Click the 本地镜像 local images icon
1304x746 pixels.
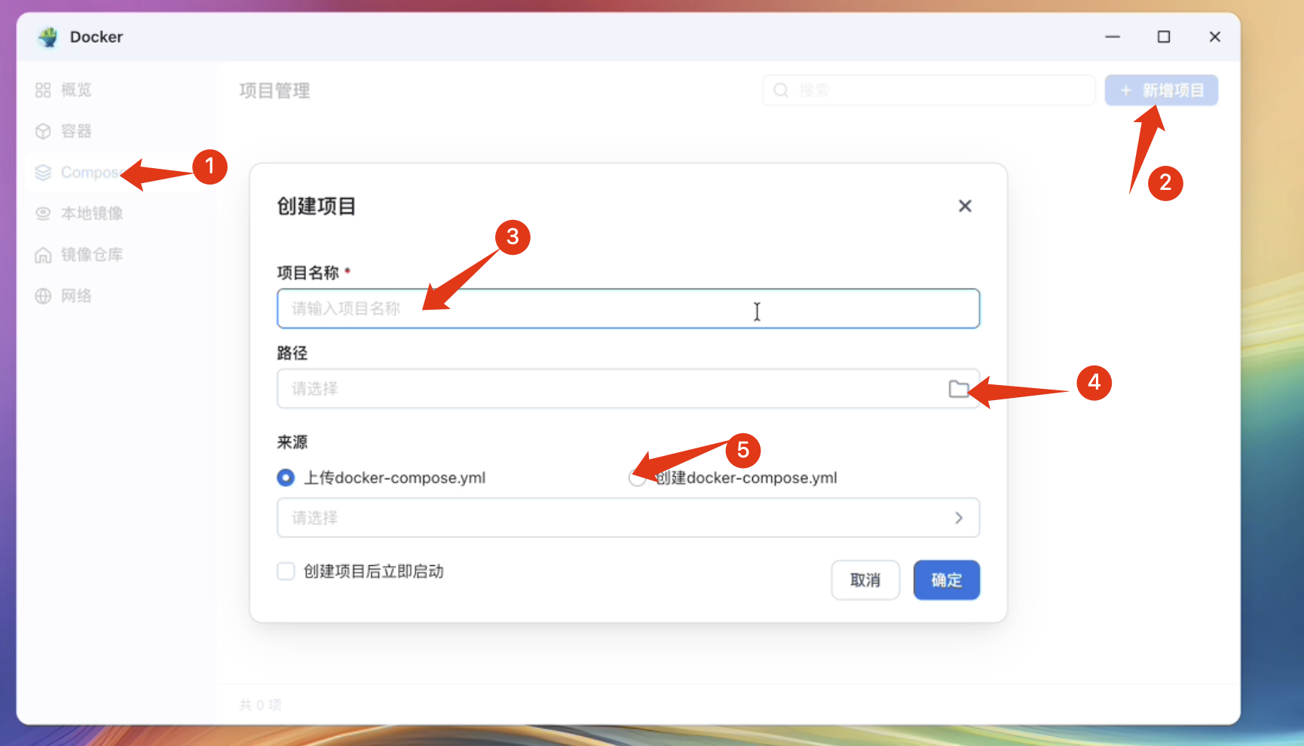click(x=44, y=214)
